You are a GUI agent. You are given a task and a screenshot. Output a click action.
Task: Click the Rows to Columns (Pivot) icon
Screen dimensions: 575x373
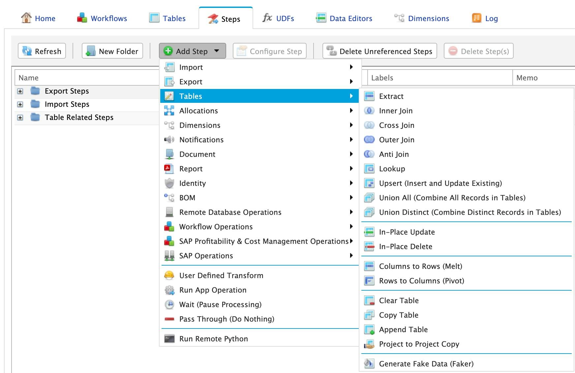point(369,281)
